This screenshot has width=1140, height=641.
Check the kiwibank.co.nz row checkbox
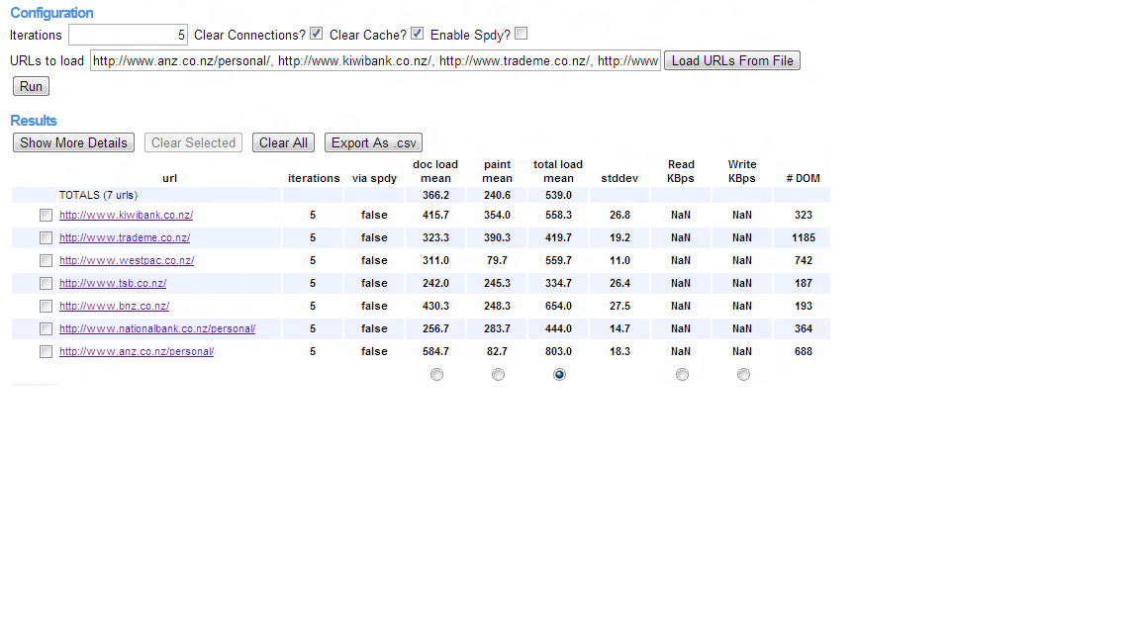tap(46, 215)
